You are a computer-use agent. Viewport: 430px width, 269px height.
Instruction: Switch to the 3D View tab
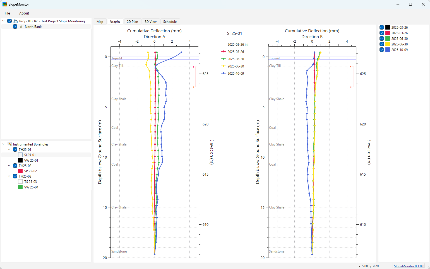(x=150, y=22)
